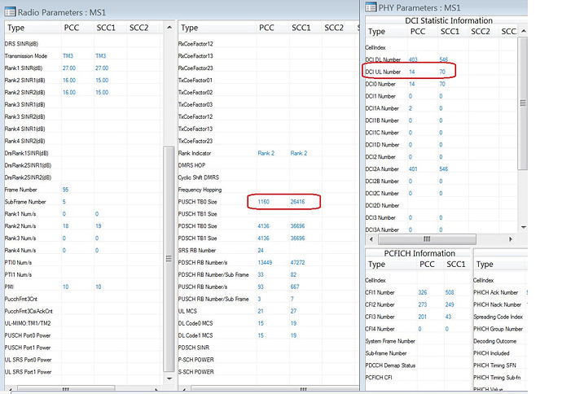This screenshot has width=562, height=394.
Task: Select the CFI2 Number SCC1 value 249
Action: pos(450,304)
